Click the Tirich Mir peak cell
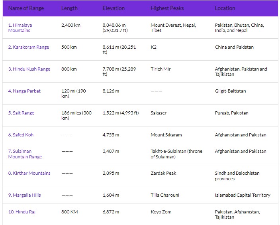This screenshot has width=280, height=225. tap(161, 69)
